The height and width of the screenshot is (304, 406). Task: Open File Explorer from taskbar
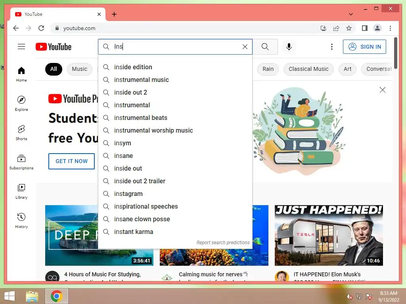click(32, 296)
